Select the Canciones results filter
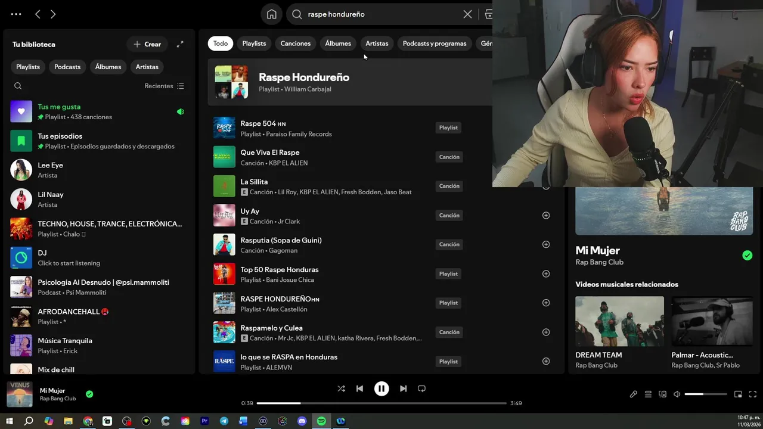 (296, 43)
